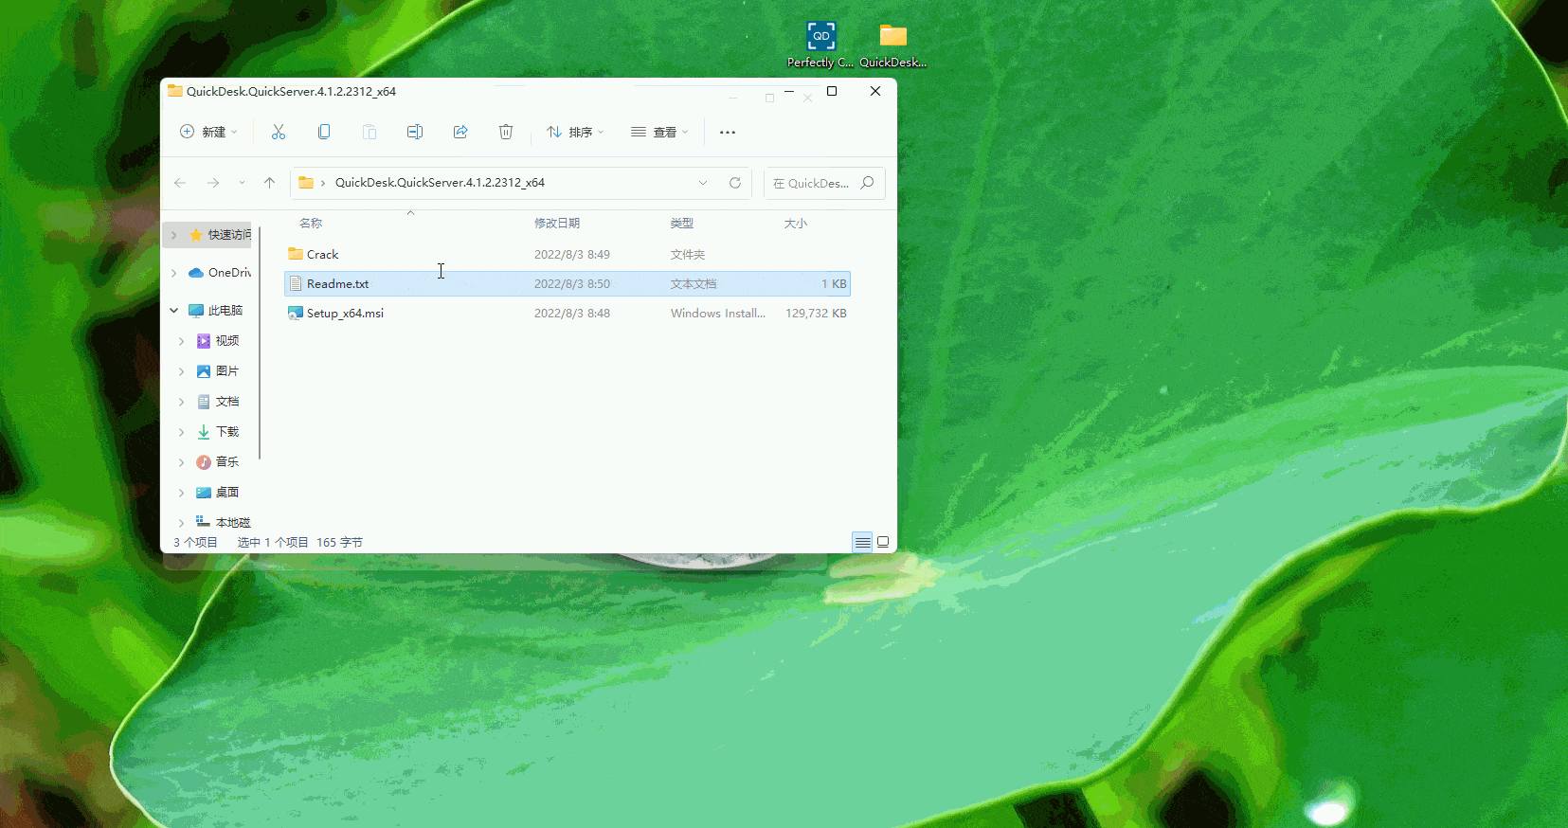Open the 排序 (Sort) dropdown
This screenshot has width=1568, height=828.
pos(575,133)
